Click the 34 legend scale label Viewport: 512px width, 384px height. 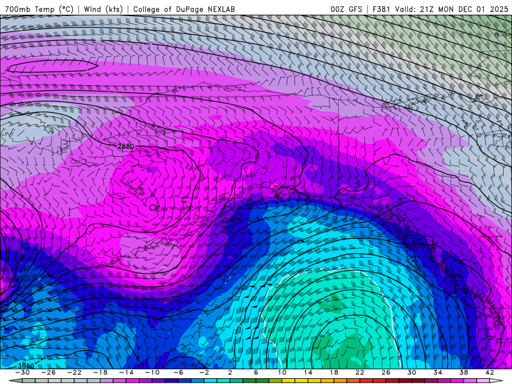pos(438,372)
